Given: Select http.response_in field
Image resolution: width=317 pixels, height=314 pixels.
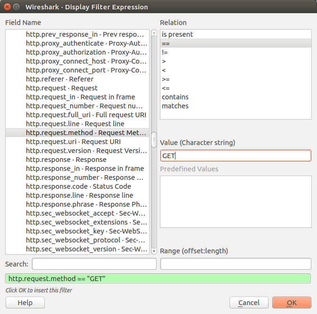Looking at the screenshot, I should 78,169.
